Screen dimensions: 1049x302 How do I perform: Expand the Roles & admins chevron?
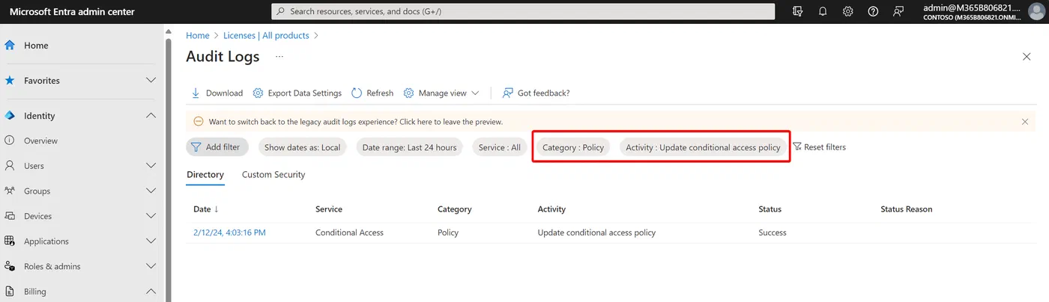[151, 266]
